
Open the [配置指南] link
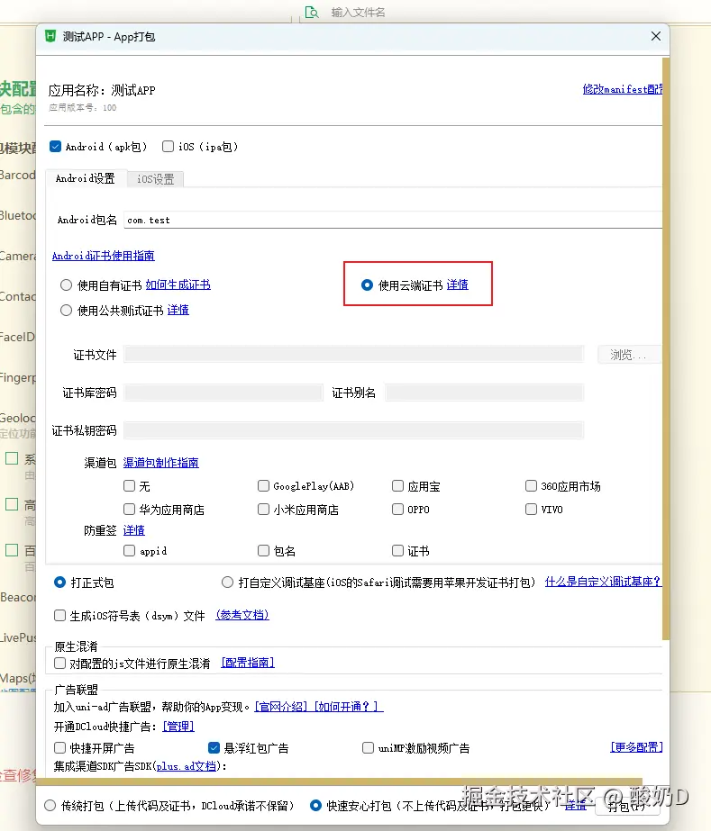(248, 663)
